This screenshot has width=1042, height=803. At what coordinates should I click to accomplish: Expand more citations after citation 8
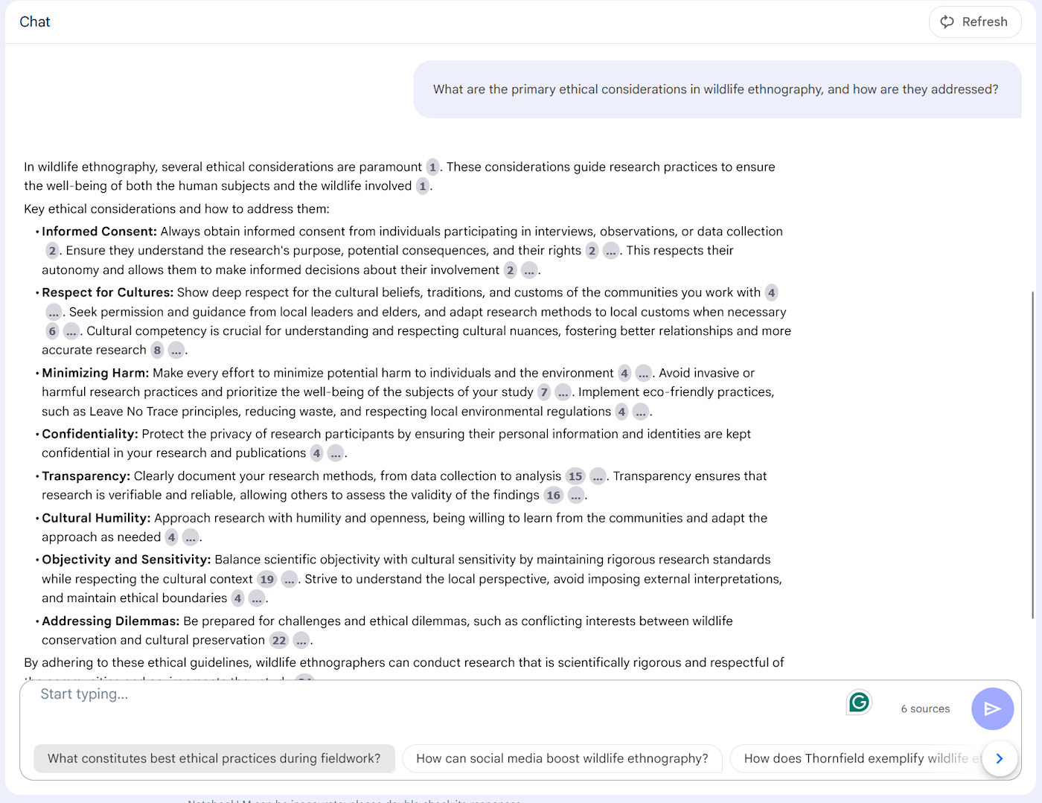176,350
